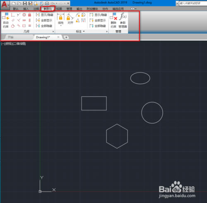Open the 参数管理器 parameters manager
The image size is (207, 203).
point(123,20)
